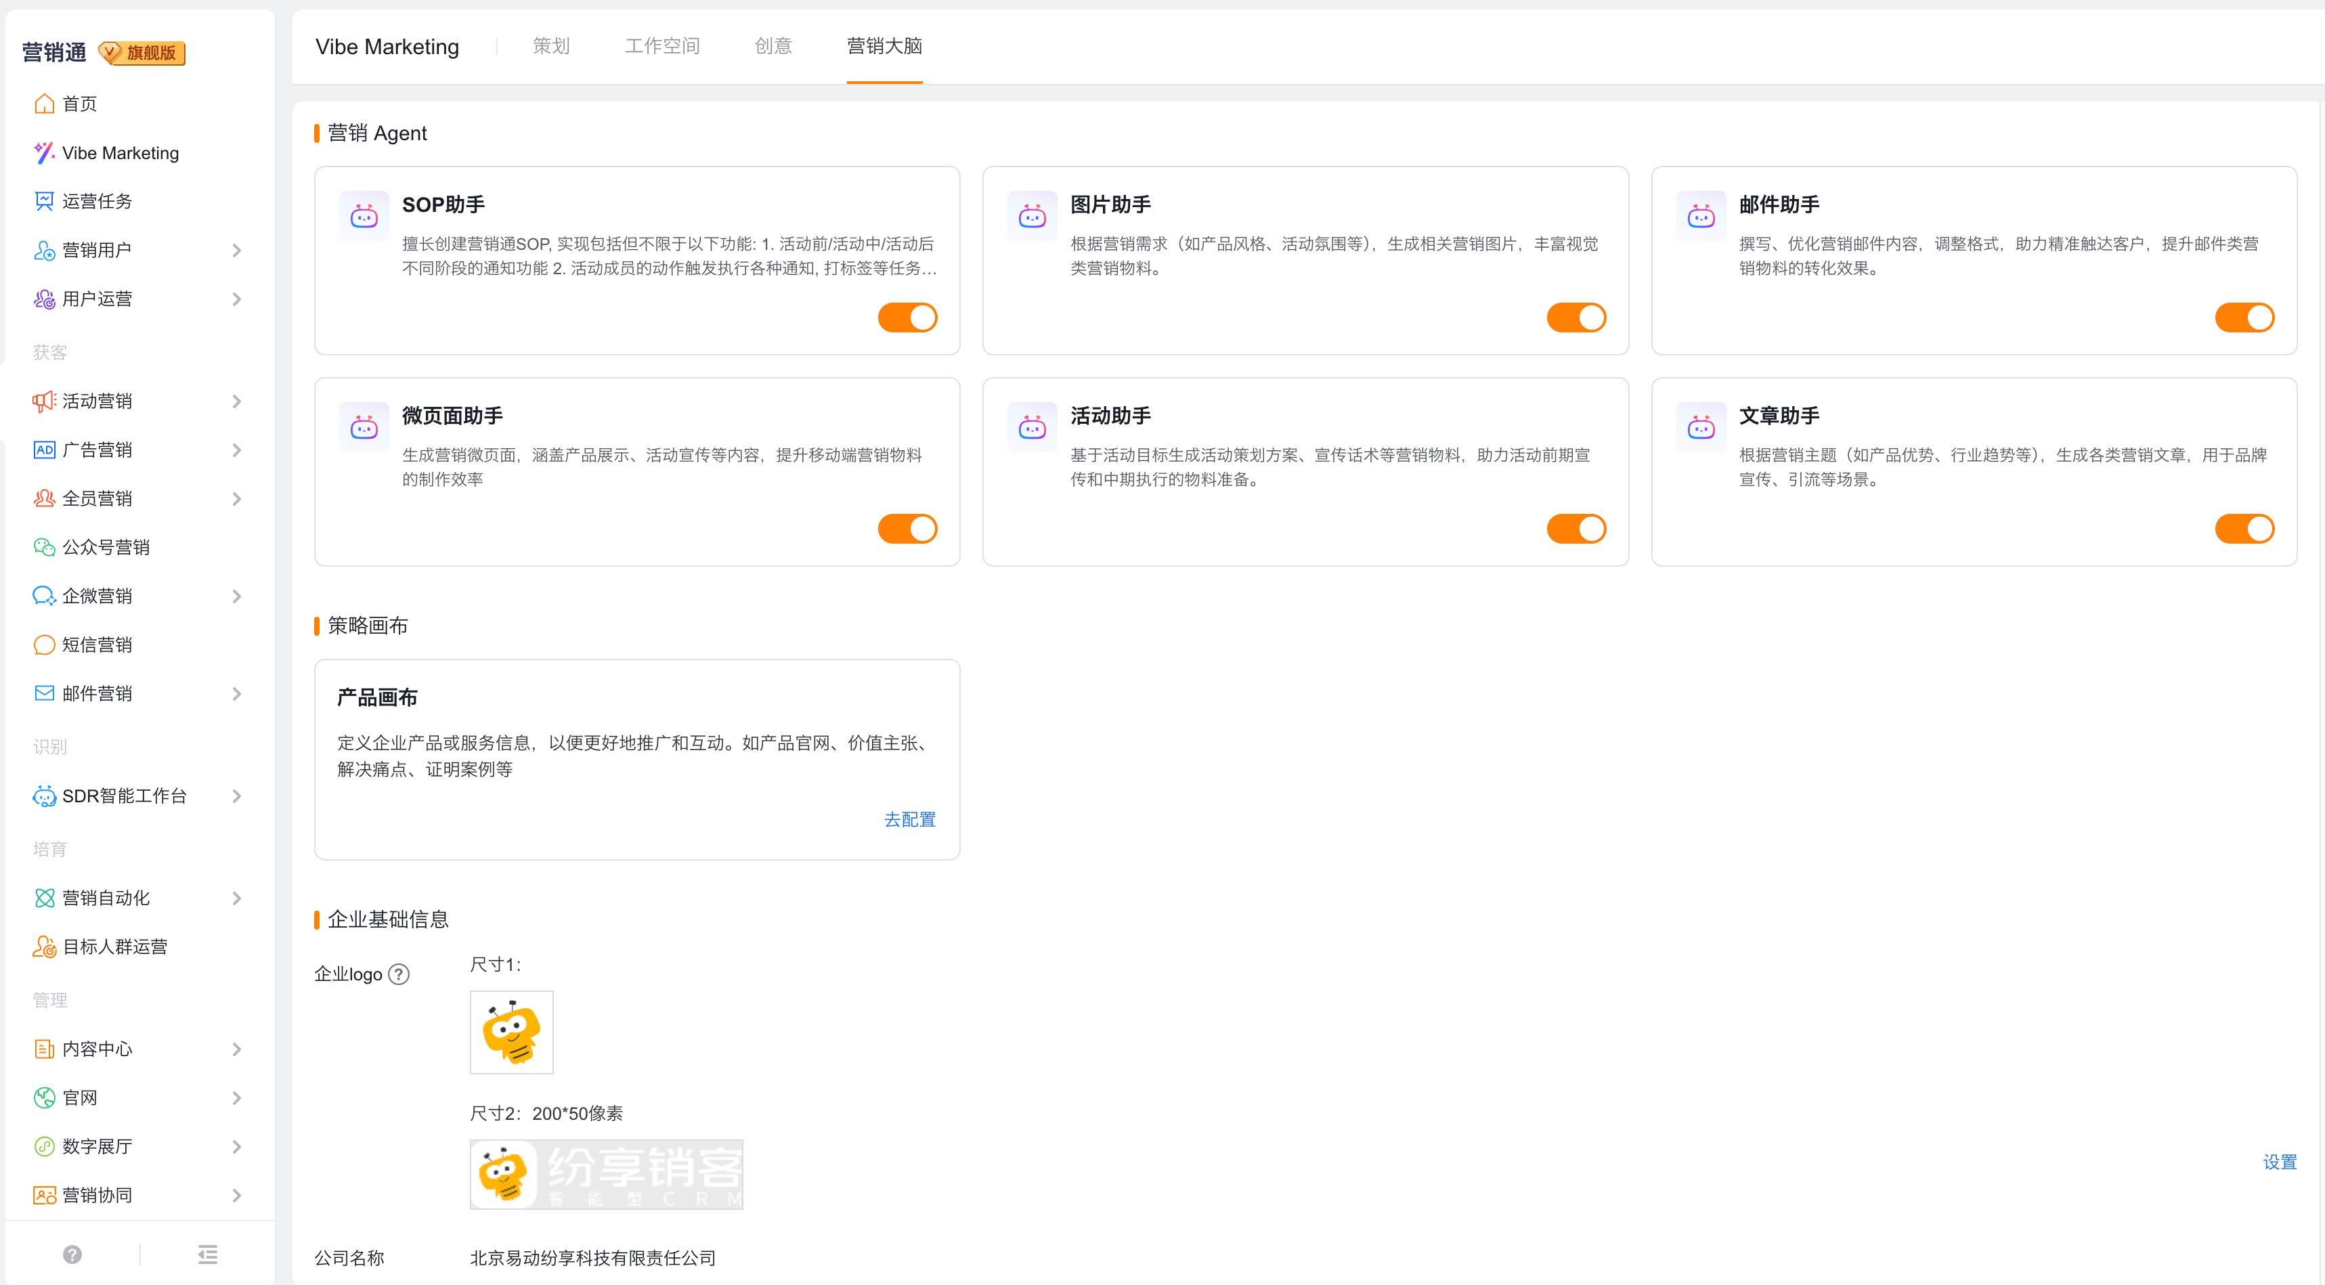Expand the SDR智能工作台 submenu arrow

[x=236, y=796]
